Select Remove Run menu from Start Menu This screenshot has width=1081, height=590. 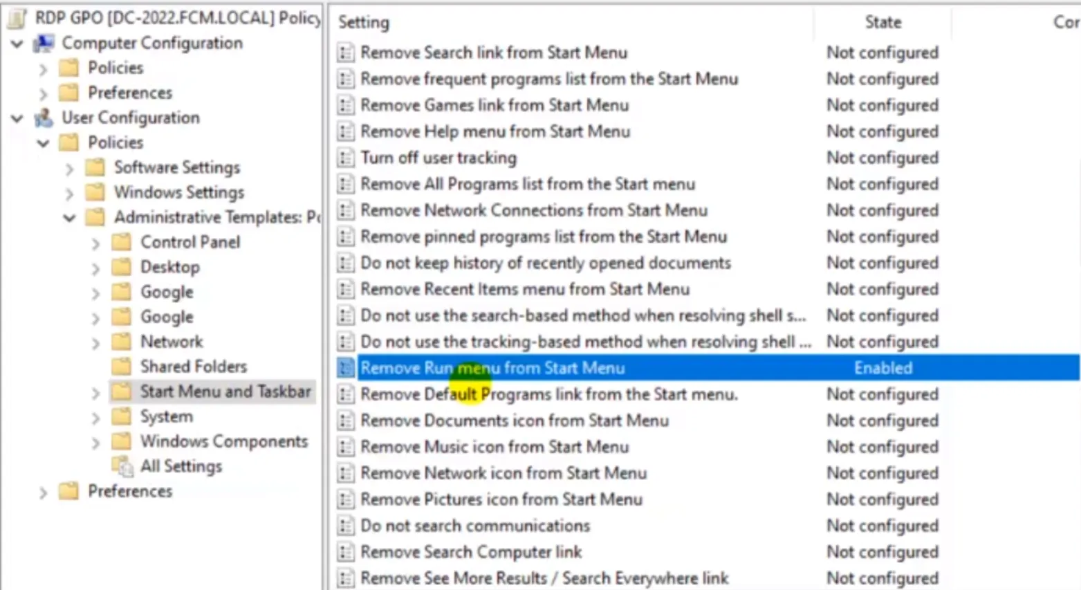coord(492,368)
